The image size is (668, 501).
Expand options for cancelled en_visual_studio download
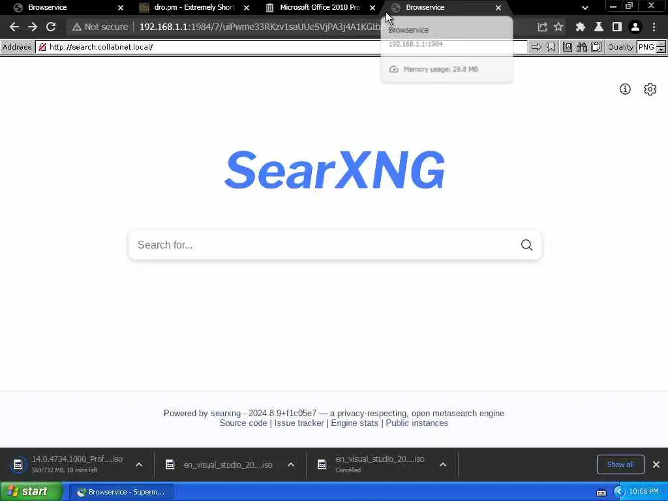pos(443,464)
